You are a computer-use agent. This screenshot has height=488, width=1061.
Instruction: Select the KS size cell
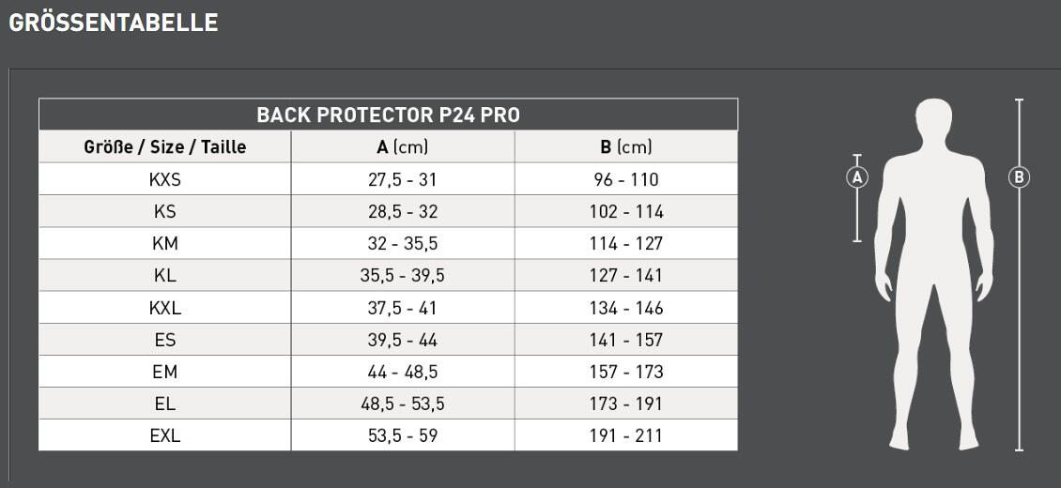pos(165,211)
